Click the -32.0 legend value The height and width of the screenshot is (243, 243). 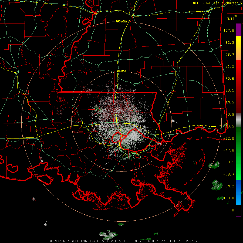point(229,139)
